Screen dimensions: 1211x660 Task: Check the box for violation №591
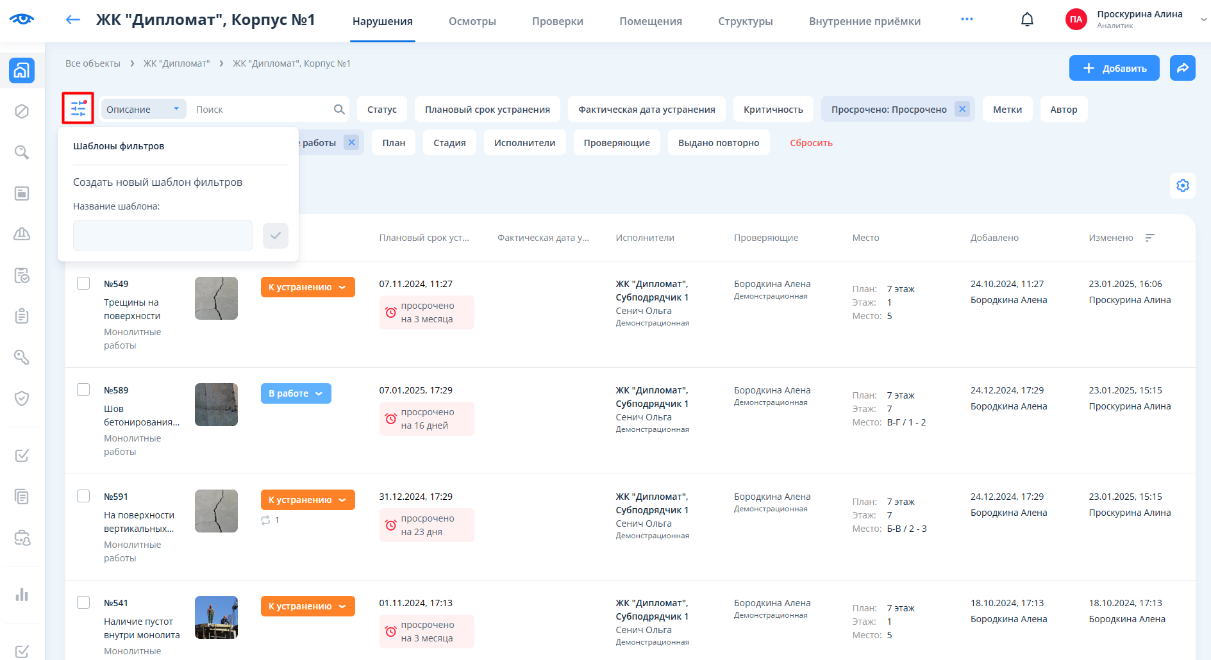tap(83, 496)
